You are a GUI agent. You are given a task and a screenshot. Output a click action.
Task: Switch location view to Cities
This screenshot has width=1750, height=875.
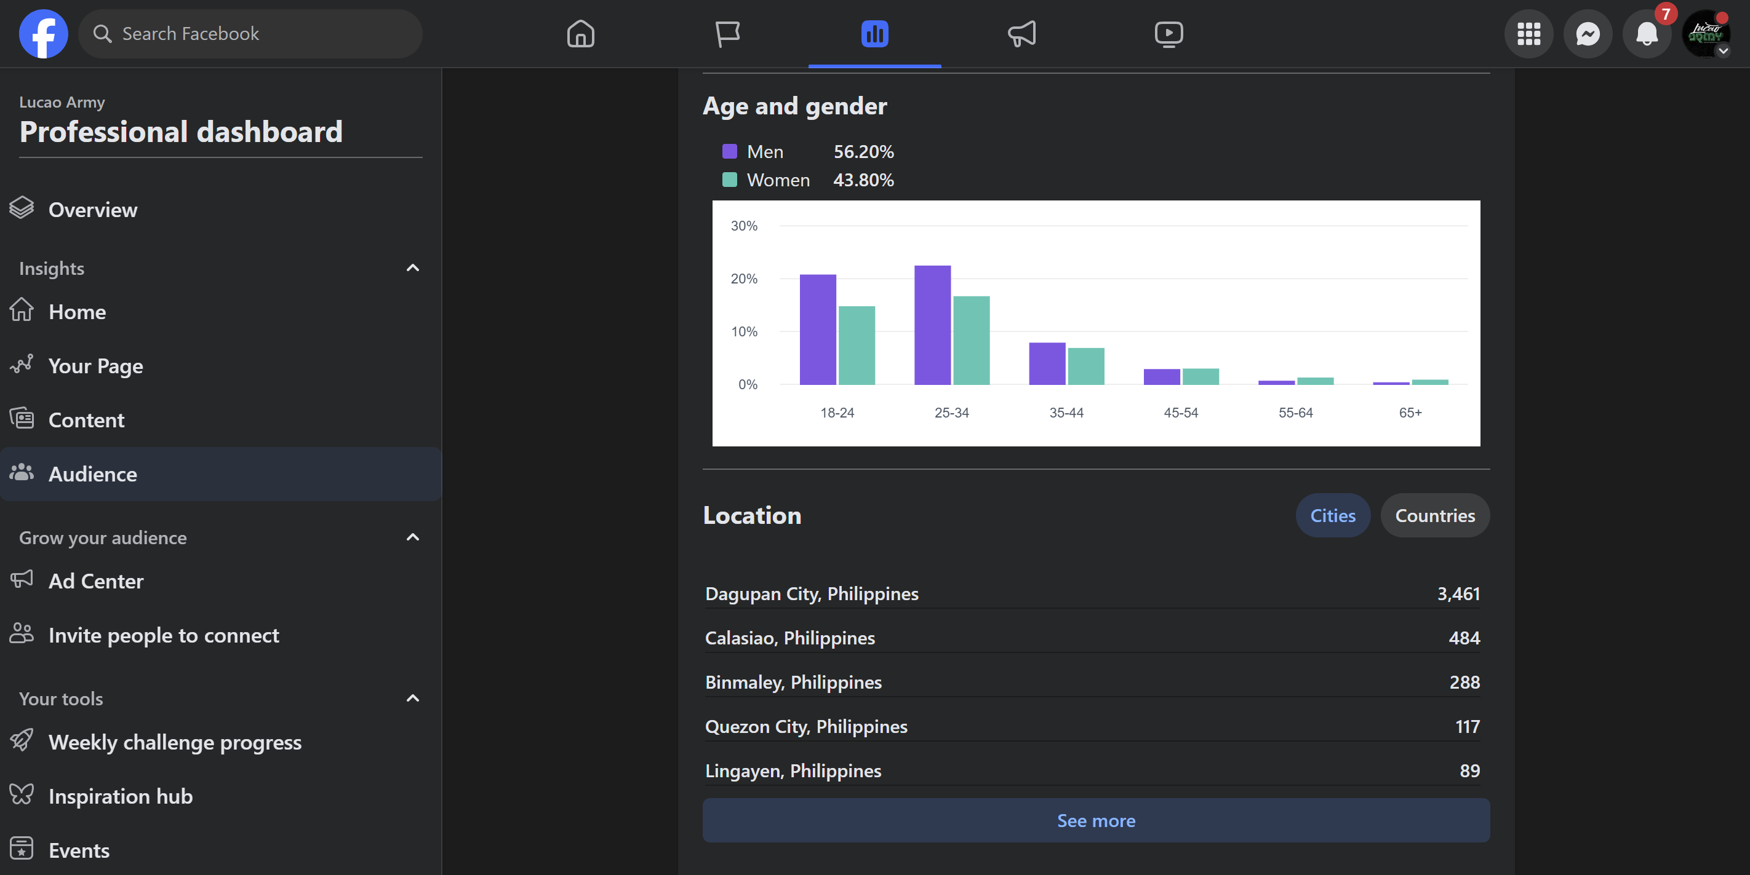click(1332, 515)
